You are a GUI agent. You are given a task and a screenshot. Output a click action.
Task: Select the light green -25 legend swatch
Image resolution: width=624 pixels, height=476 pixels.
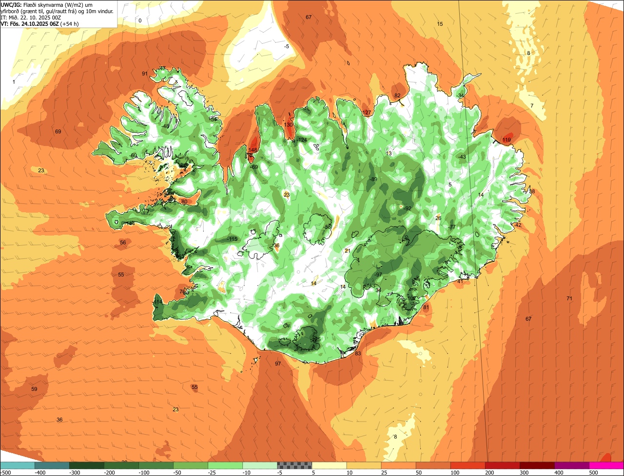225,465
